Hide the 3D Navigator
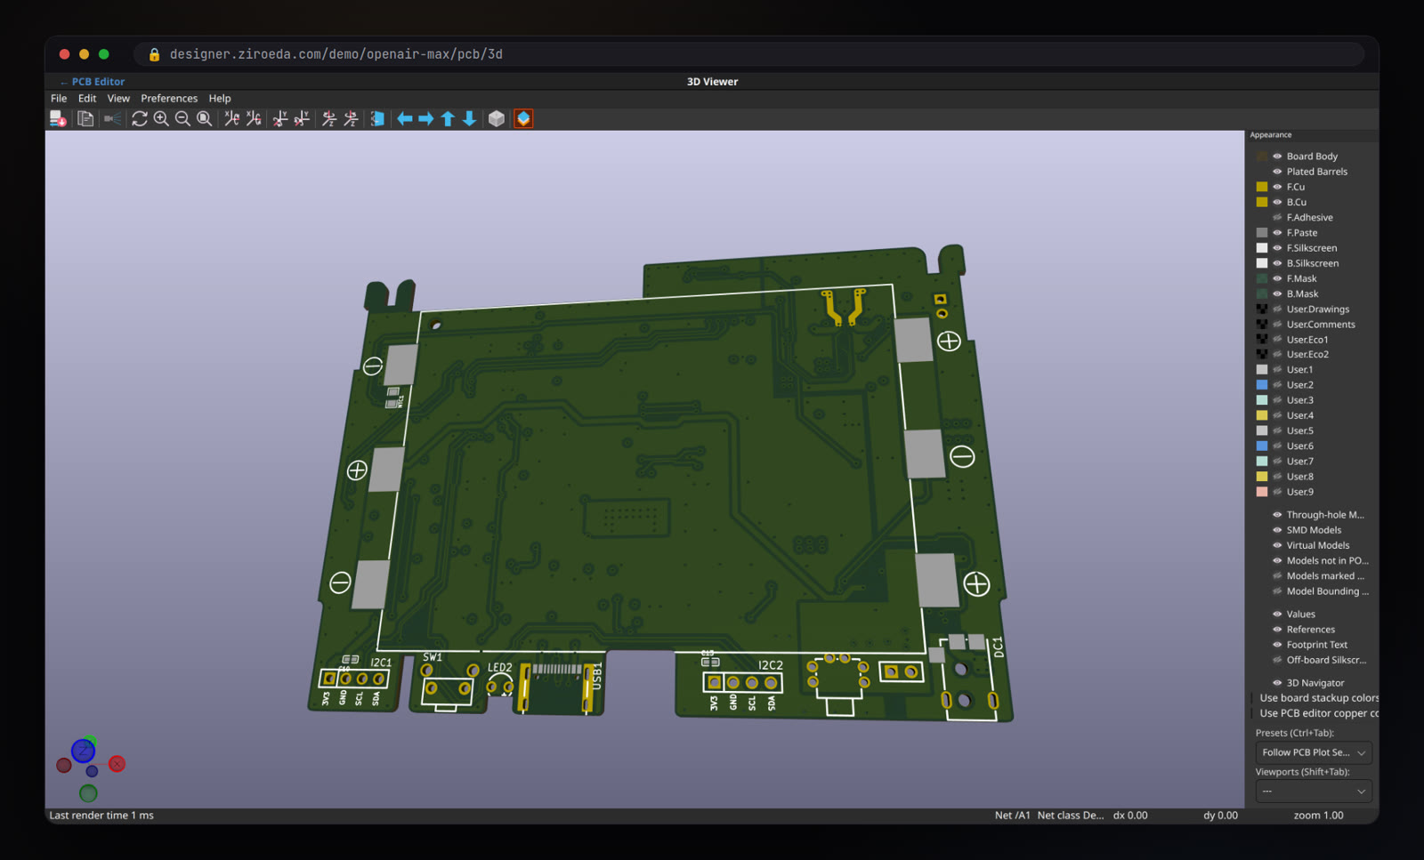The width and height of the screenshot is (1424, 860). (1277, 683)
